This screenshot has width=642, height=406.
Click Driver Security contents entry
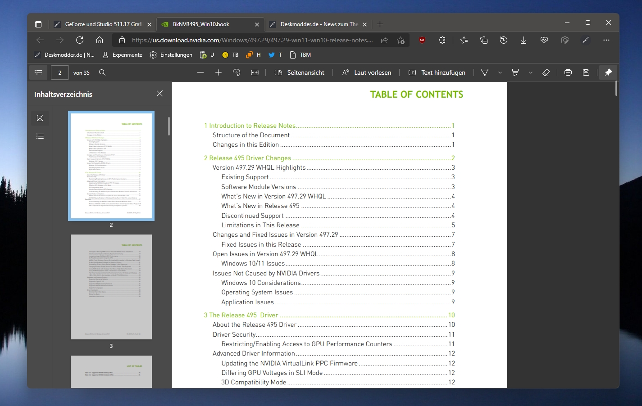(334, 334)
